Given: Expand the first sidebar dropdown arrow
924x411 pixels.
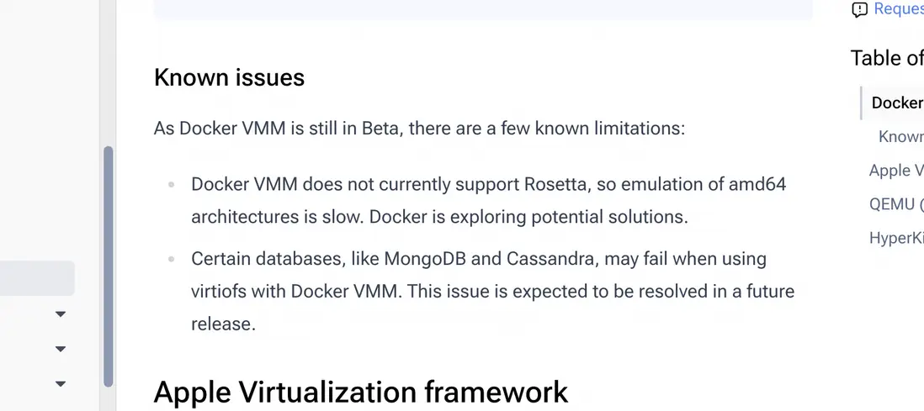Looking at the screenshot, I should click(61, 314).
